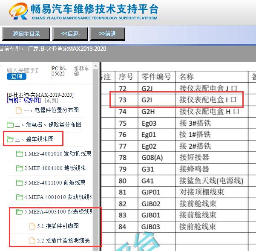256x251 pixels.
Task: Click folder icon of 2.MEF-4004100 地板线束
Action: point(20,168)
